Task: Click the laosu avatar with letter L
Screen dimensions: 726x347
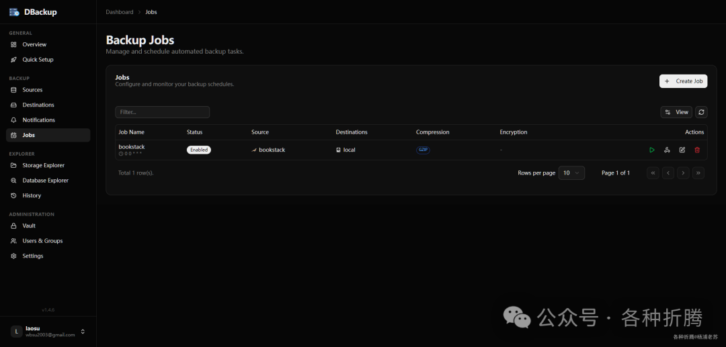Action: 17,332
